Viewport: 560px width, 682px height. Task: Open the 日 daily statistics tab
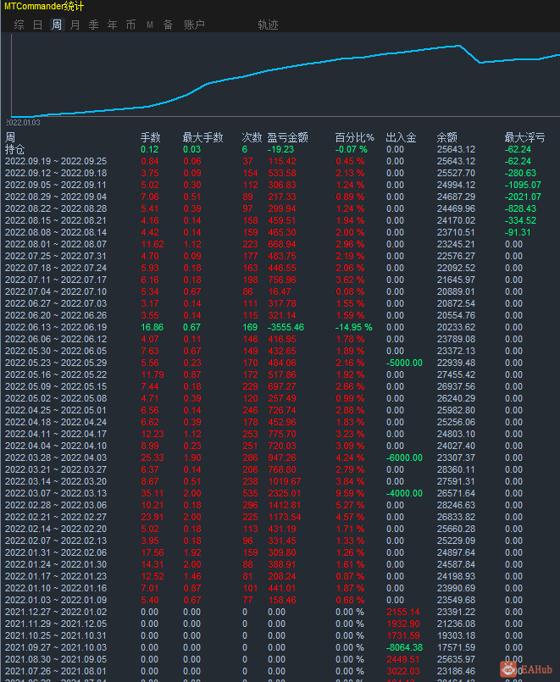[x=38, y=25]
